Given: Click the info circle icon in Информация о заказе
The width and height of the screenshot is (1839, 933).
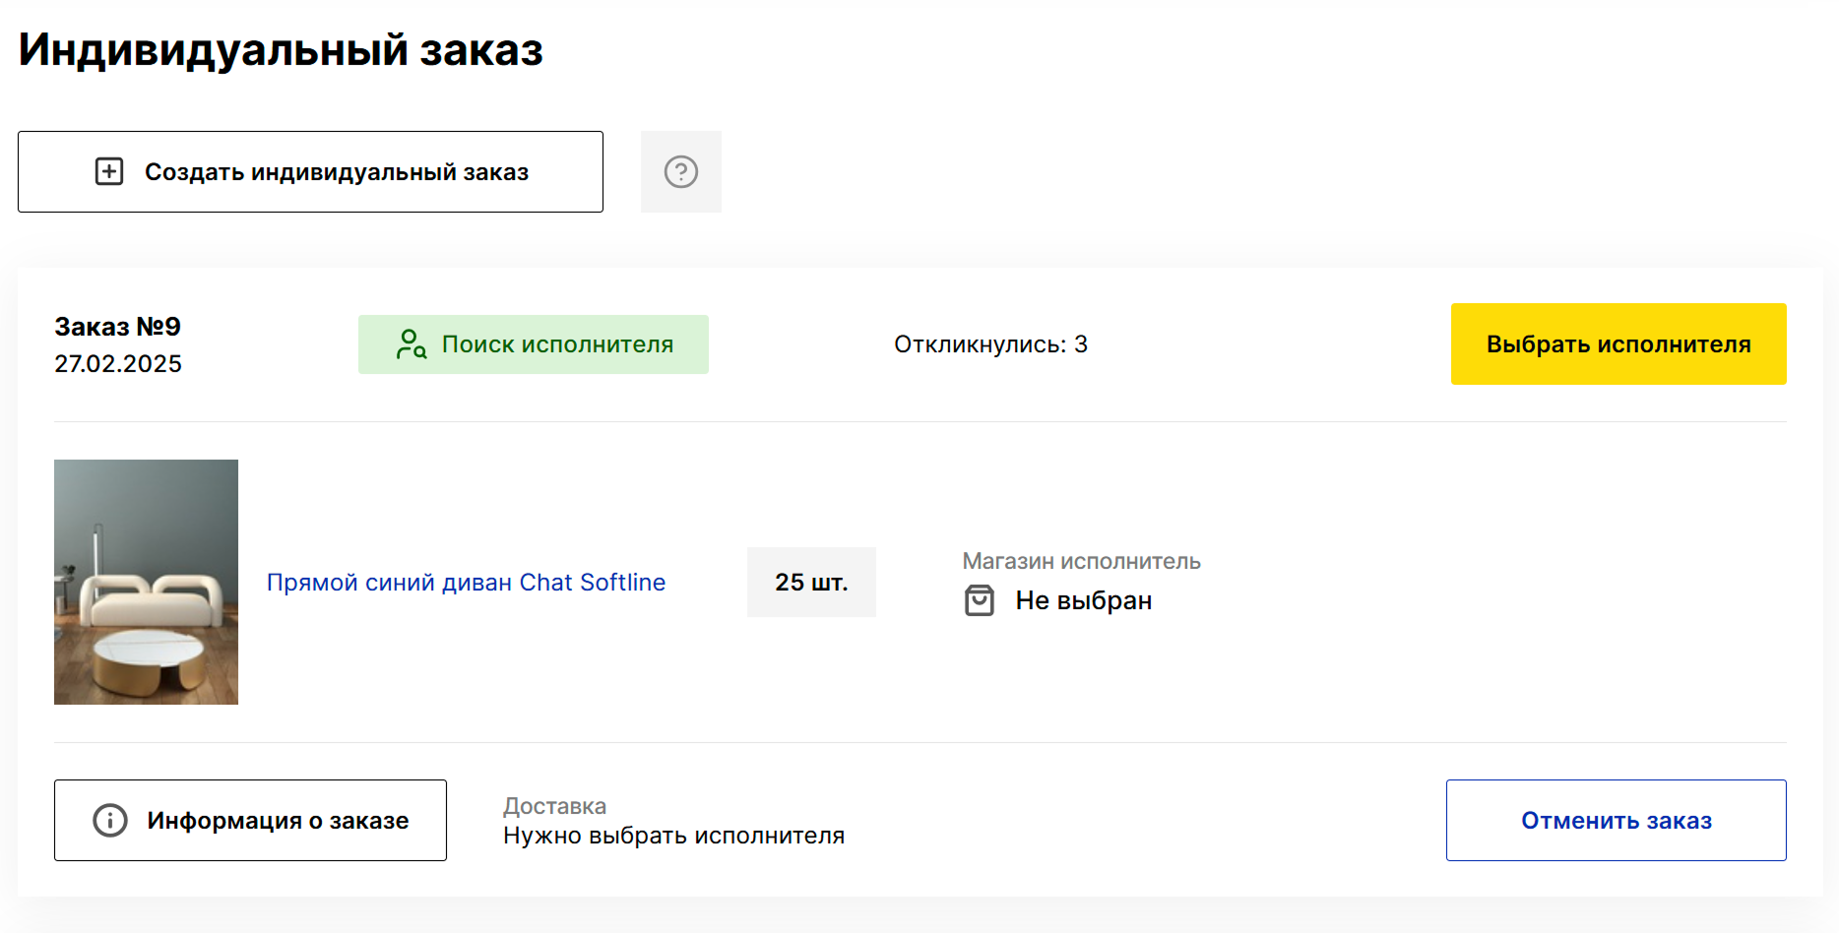Looking at the screenshot, I should click(110, 820).
